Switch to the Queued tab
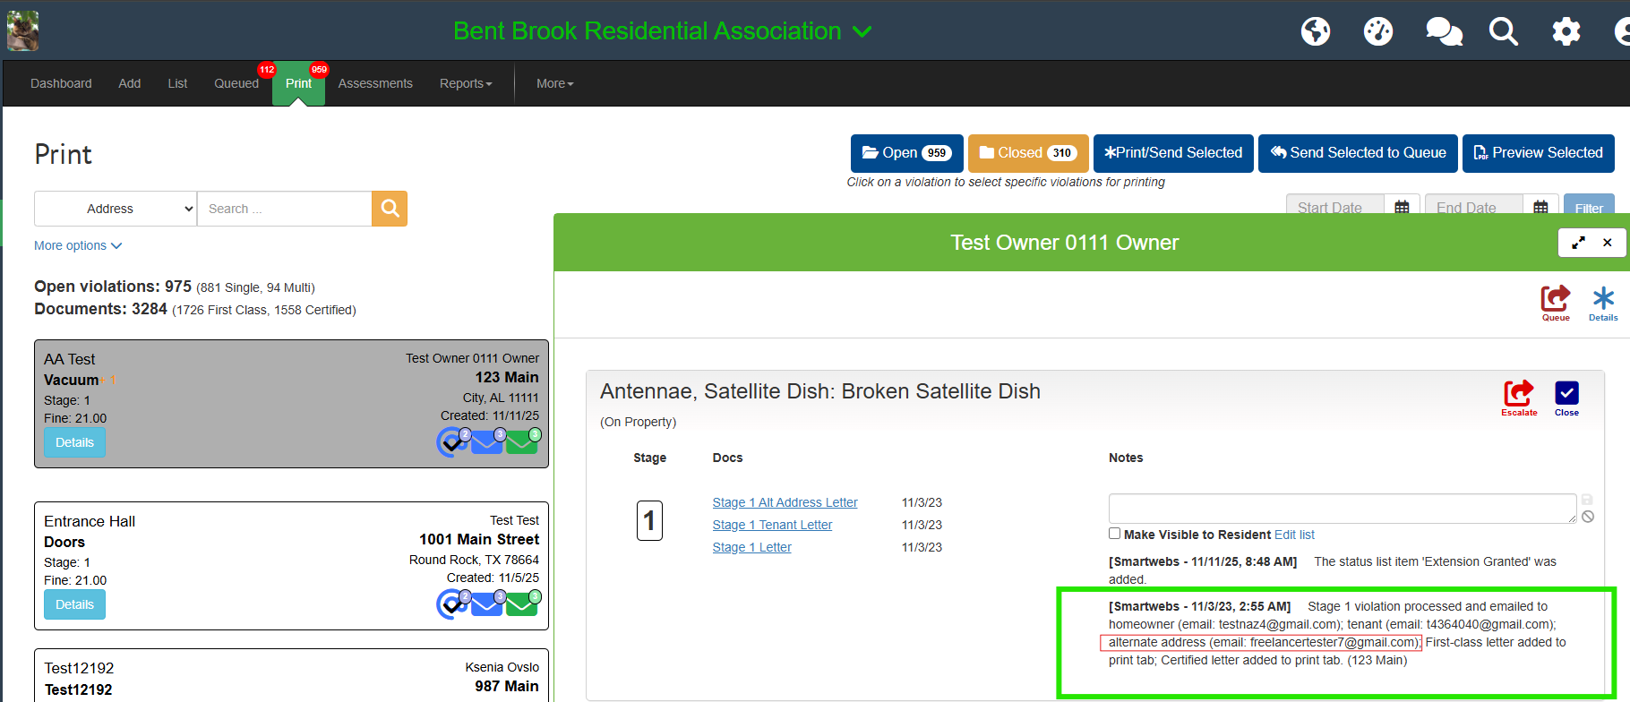 (x=236, y=83)
